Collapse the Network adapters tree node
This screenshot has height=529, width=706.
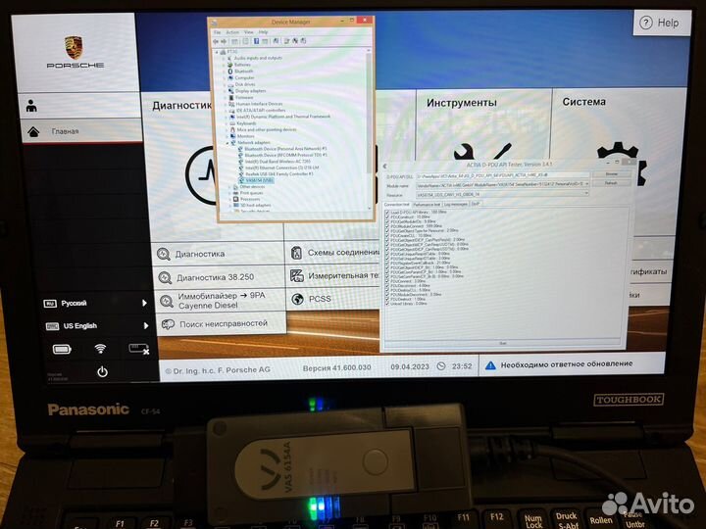[228, 142]
